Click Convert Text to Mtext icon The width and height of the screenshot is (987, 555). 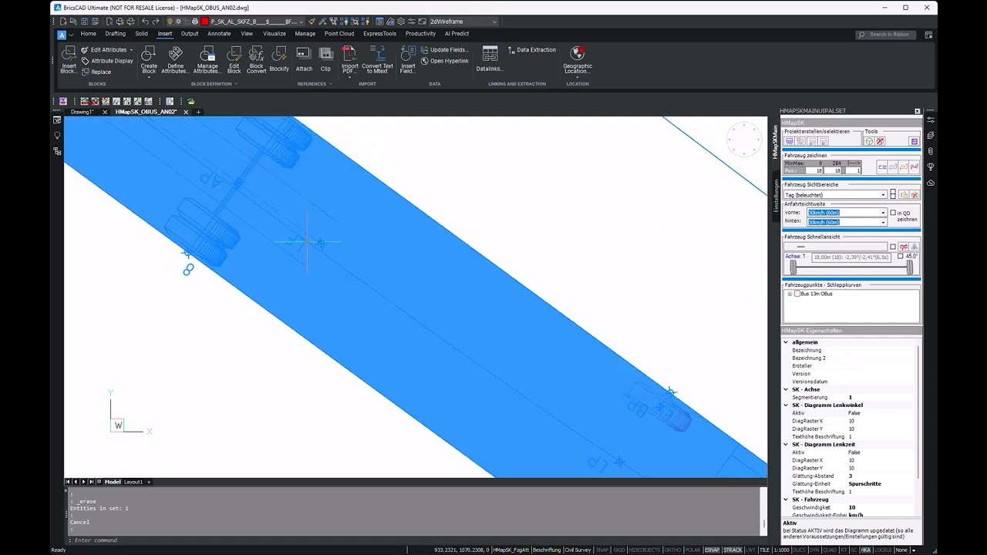coord(377,53)
